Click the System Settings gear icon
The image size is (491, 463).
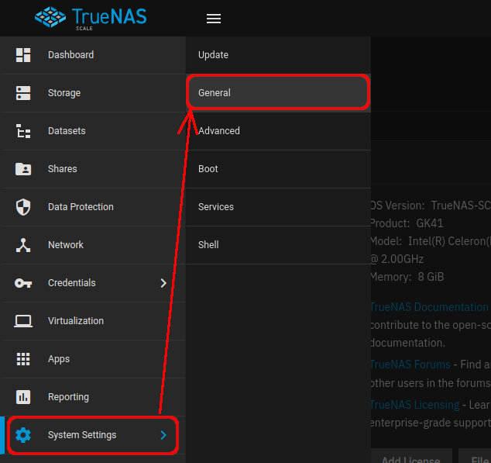click(x=23, y=435)
